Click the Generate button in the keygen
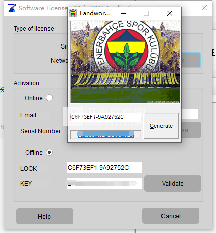Viewport: 216px width, 233px height. click(x=161, y=126)
